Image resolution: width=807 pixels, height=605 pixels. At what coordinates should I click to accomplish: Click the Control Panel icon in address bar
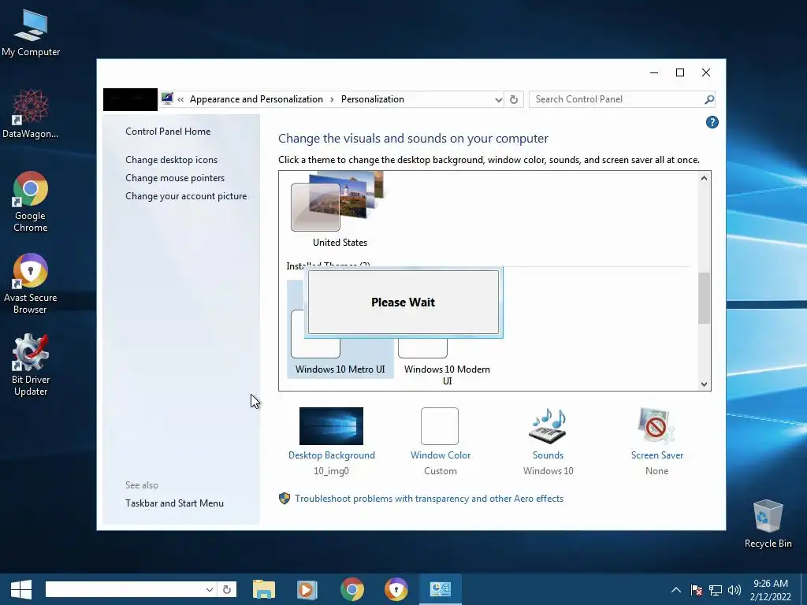point(167,98)
